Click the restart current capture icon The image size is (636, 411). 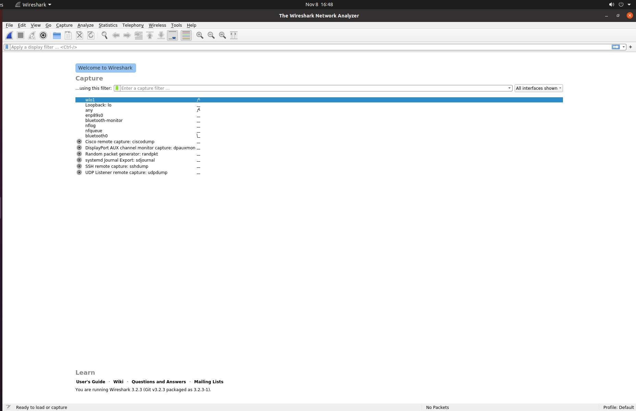pyautogui.click(x=32, y=35)
